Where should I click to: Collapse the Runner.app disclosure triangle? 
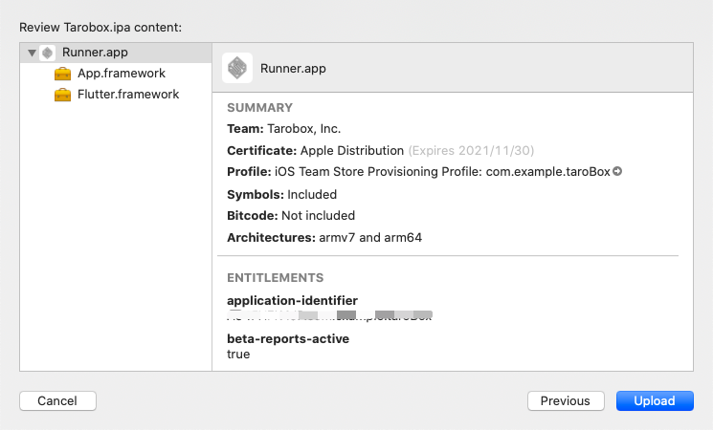pos(32,53)
